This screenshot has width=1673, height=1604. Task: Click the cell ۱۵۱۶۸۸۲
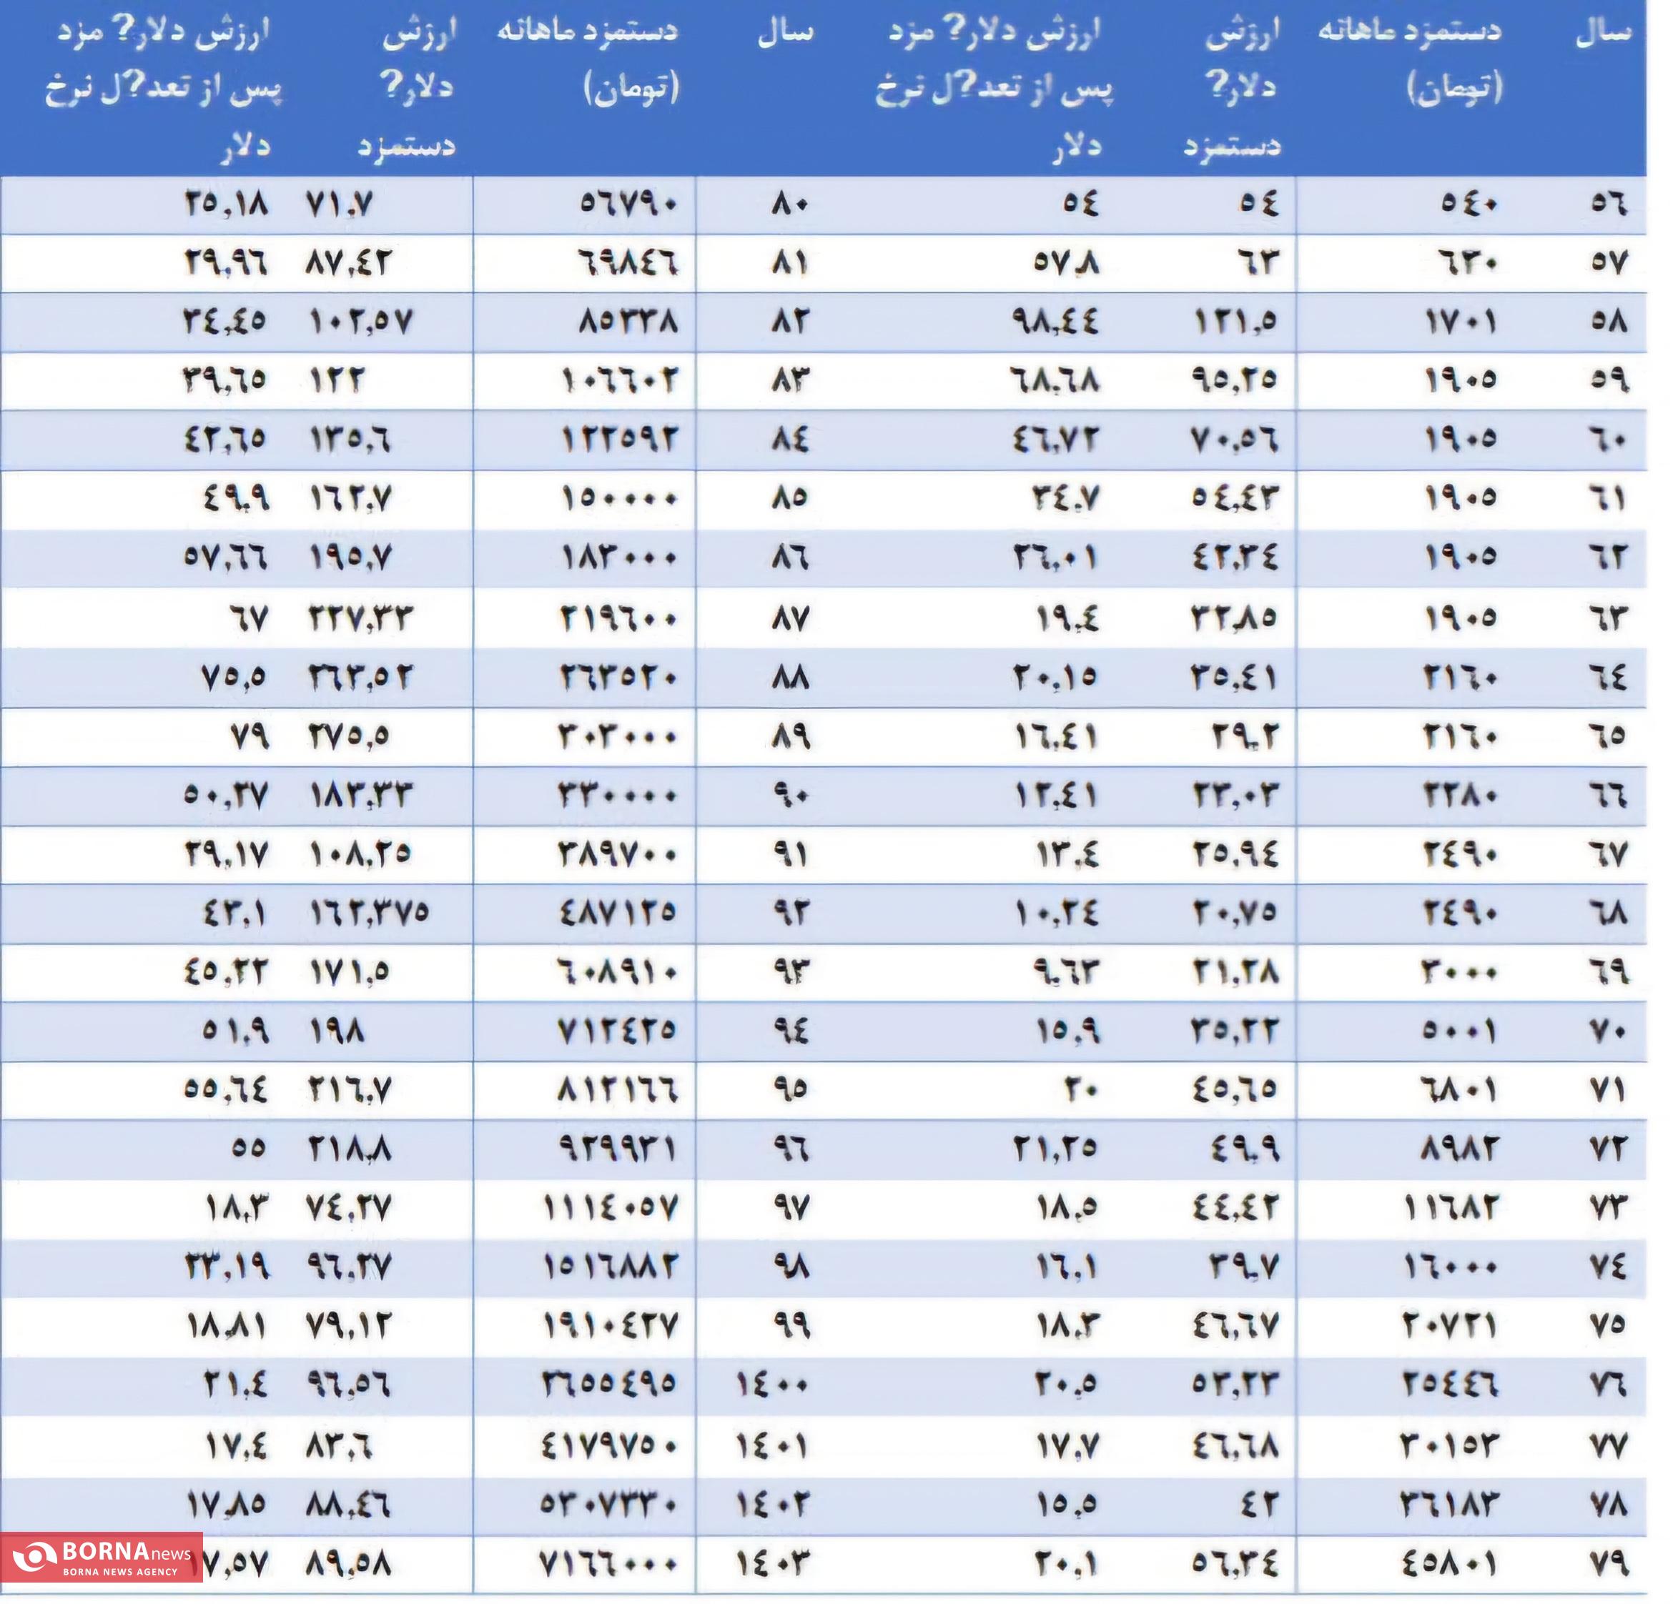611,1266
